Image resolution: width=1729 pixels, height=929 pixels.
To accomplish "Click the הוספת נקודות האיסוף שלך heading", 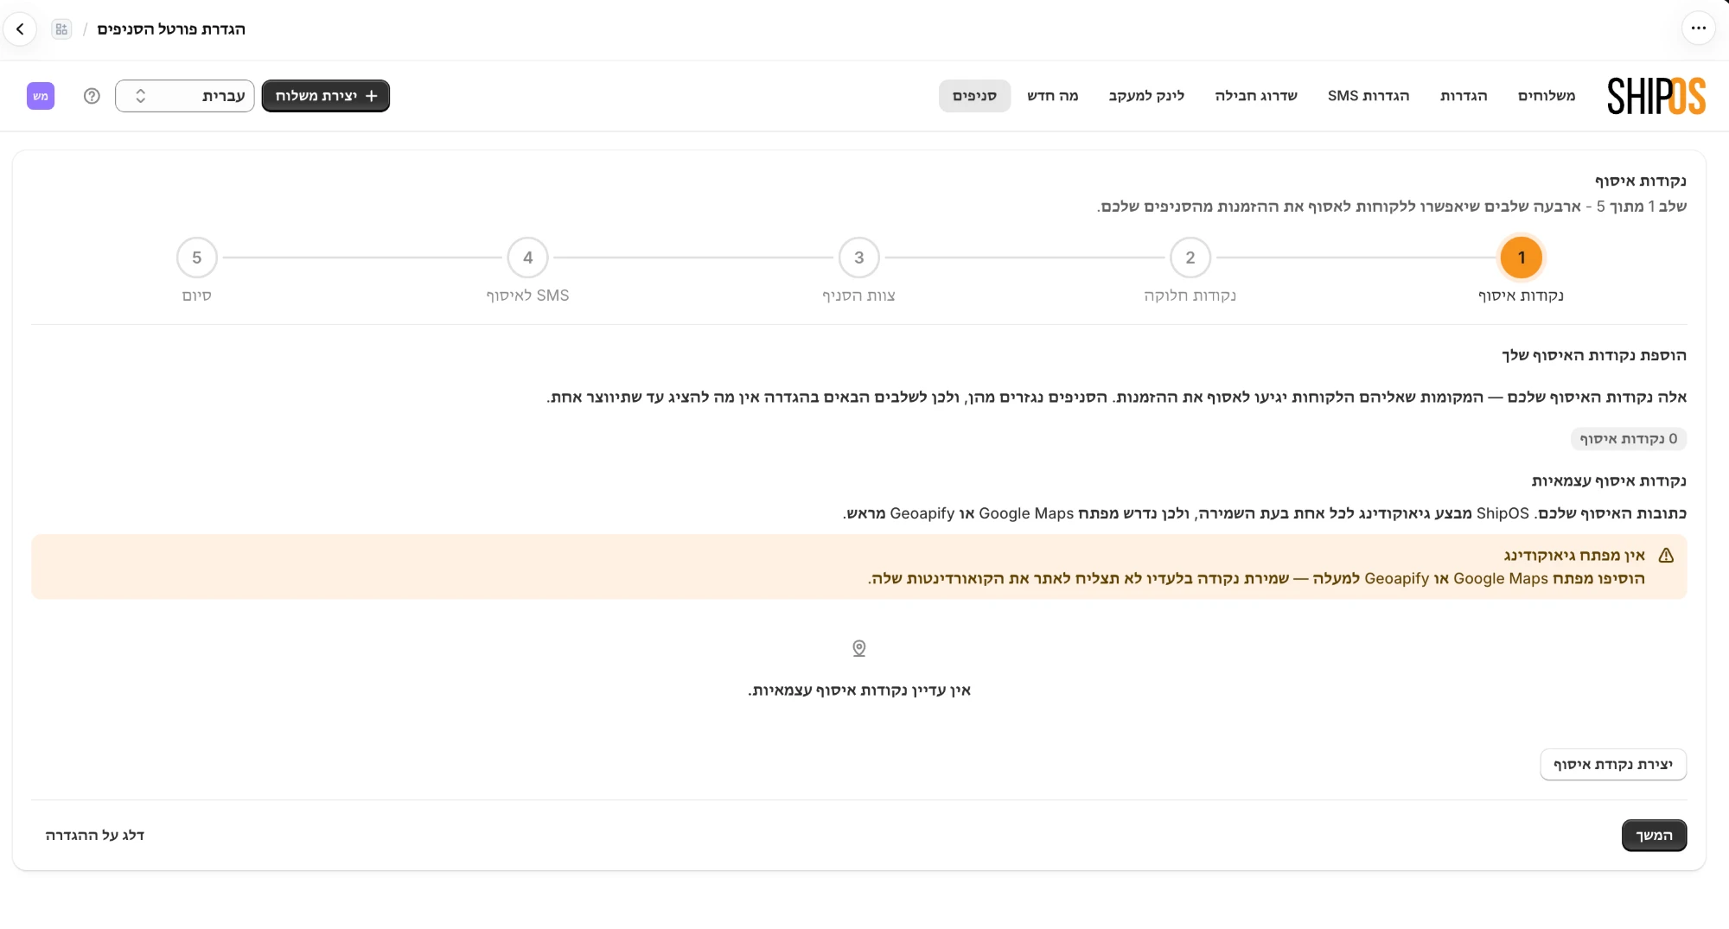I will click(1594, 356).
